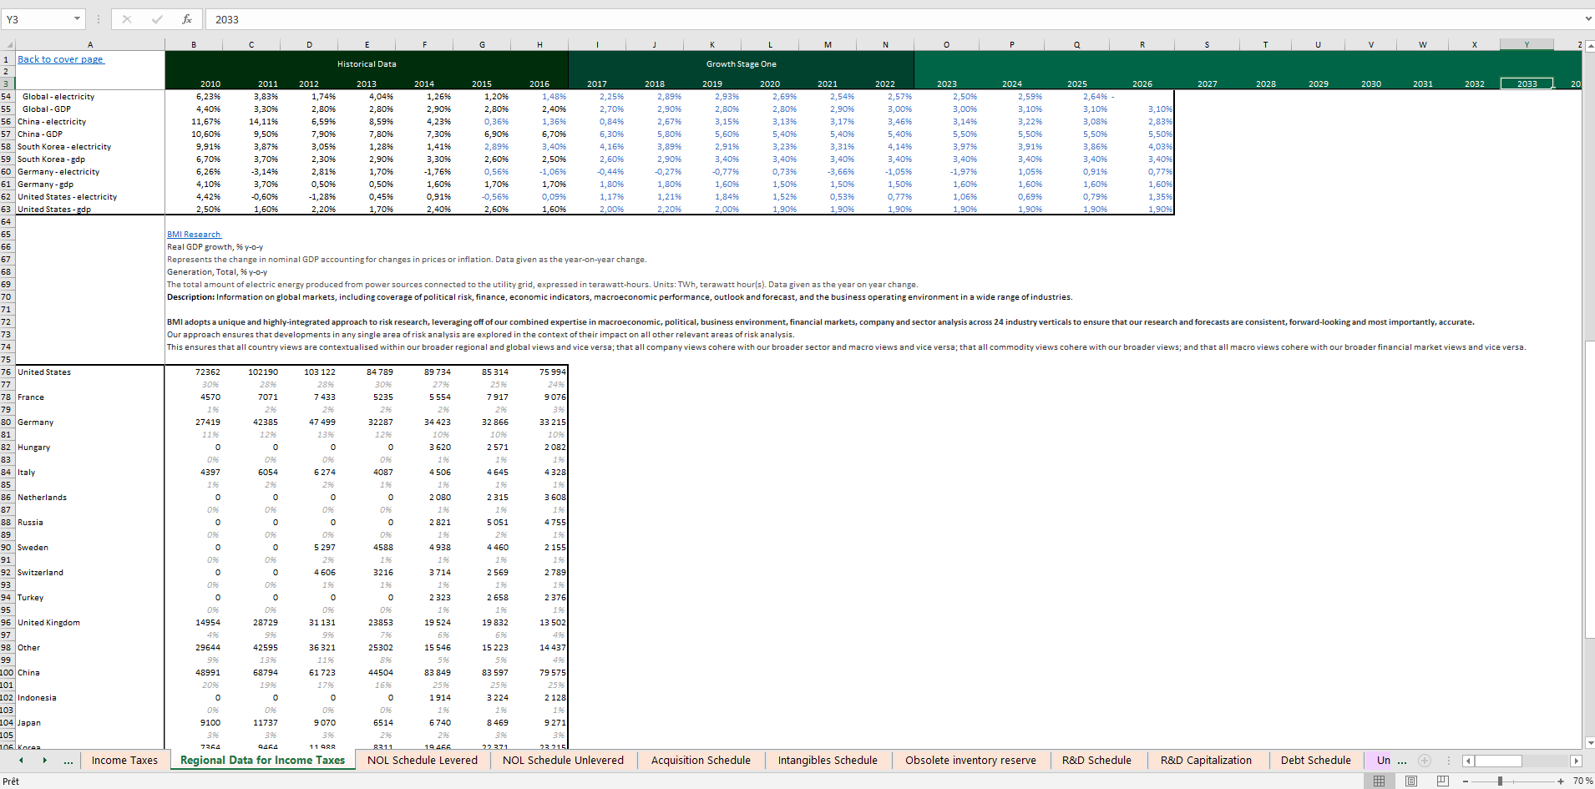Select Regional Data for Income Taxes tab
The image size is (1595, 789).
(x=262, y=761)
